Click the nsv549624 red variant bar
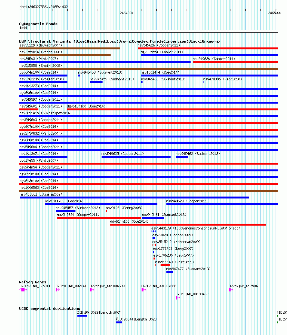This screenshot has width=287, height=335. (x=99, y=218)
